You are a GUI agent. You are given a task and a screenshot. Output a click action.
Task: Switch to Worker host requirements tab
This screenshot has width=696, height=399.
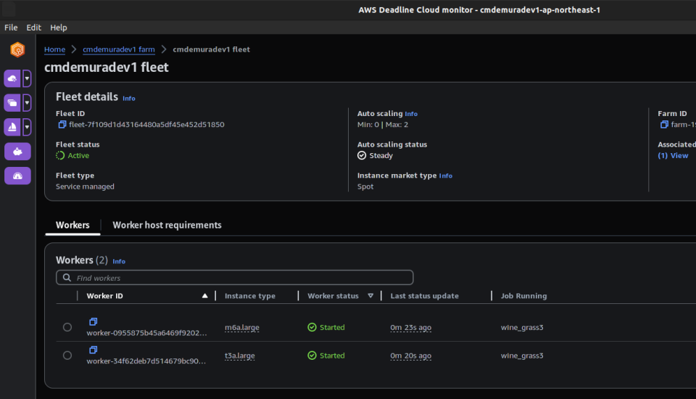pyautogui.click(x=167, y=226)
